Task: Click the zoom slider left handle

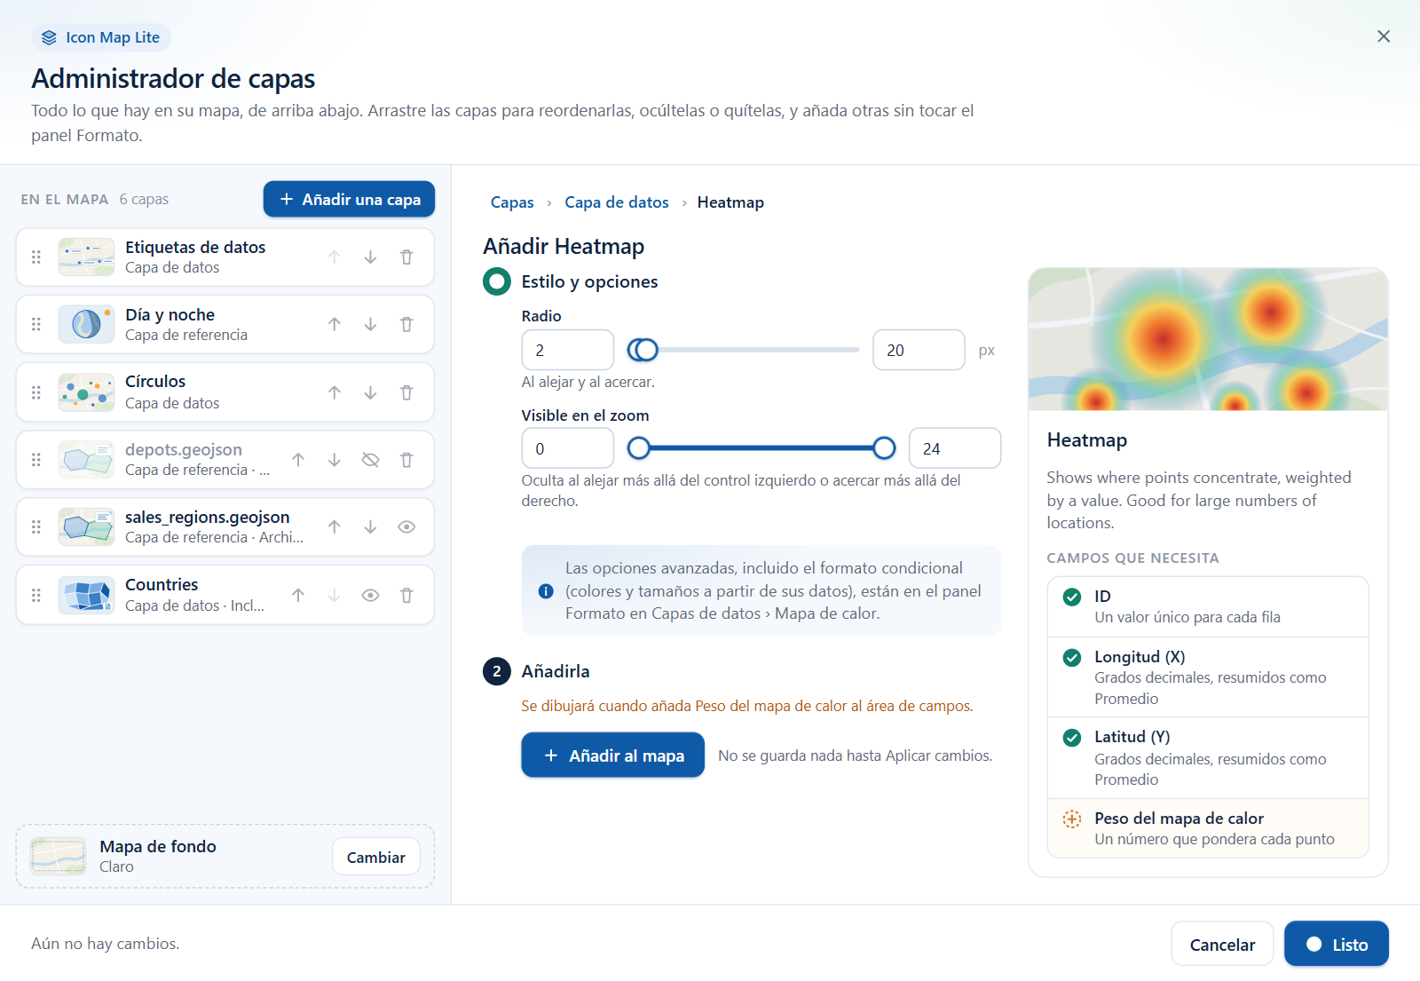Action: (638, 448)
